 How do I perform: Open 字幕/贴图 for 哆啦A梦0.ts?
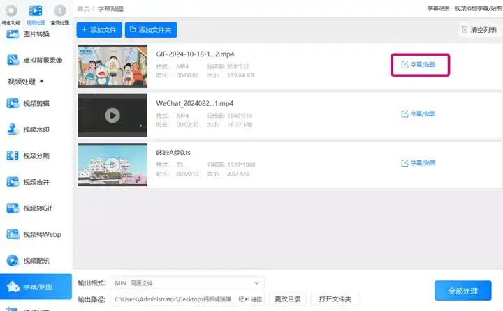pos(418,163)
